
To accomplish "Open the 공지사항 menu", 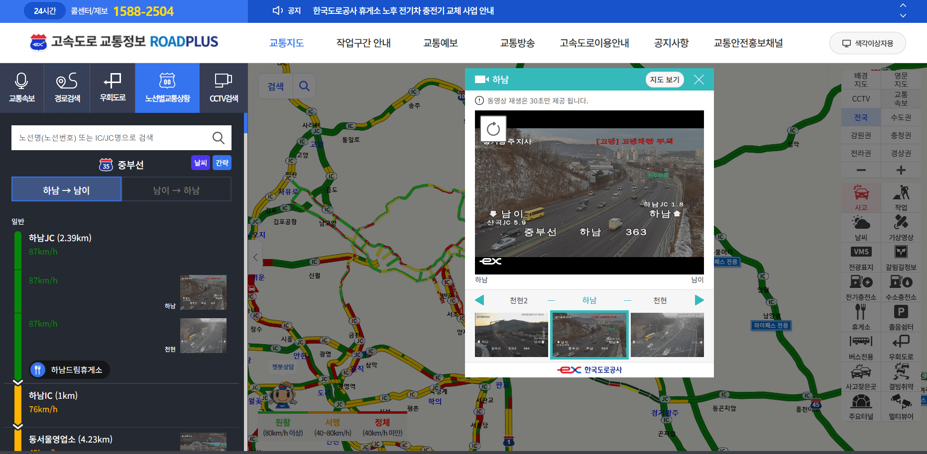I will click(x=671, y=43).
